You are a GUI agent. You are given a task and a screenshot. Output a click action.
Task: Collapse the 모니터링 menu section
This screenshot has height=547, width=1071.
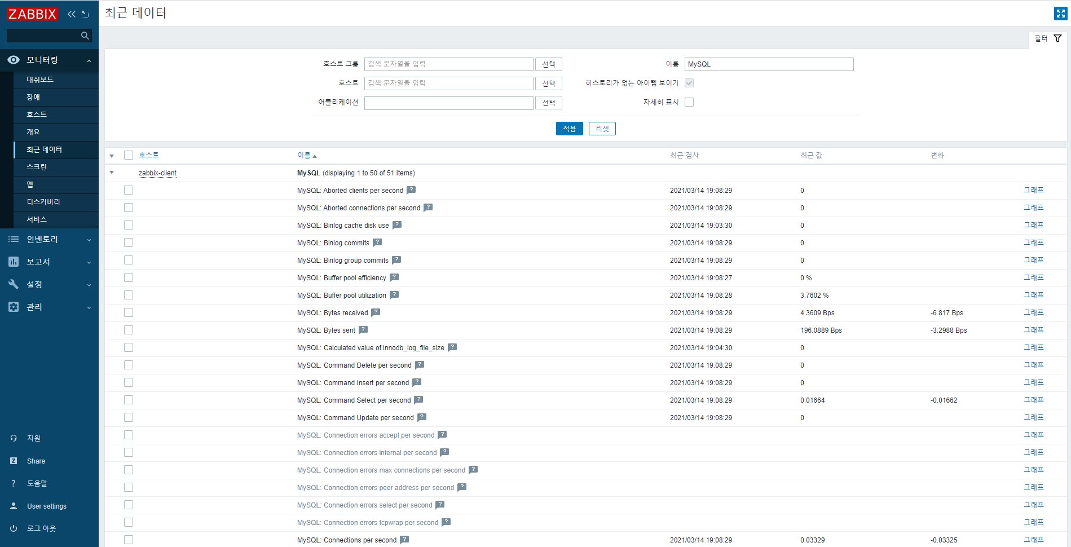(49, 60)
